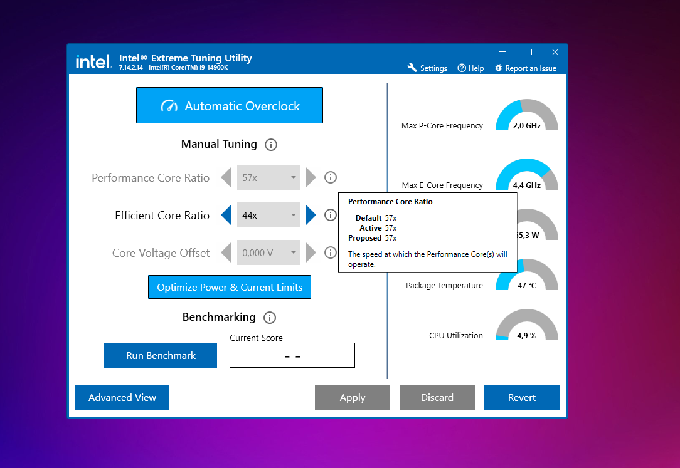Minimize the Intel XTU window
This screenshot has width=680, height=468.
coord(502,52)
